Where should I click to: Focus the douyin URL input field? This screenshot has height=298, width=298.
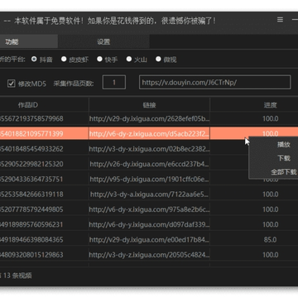215,82
